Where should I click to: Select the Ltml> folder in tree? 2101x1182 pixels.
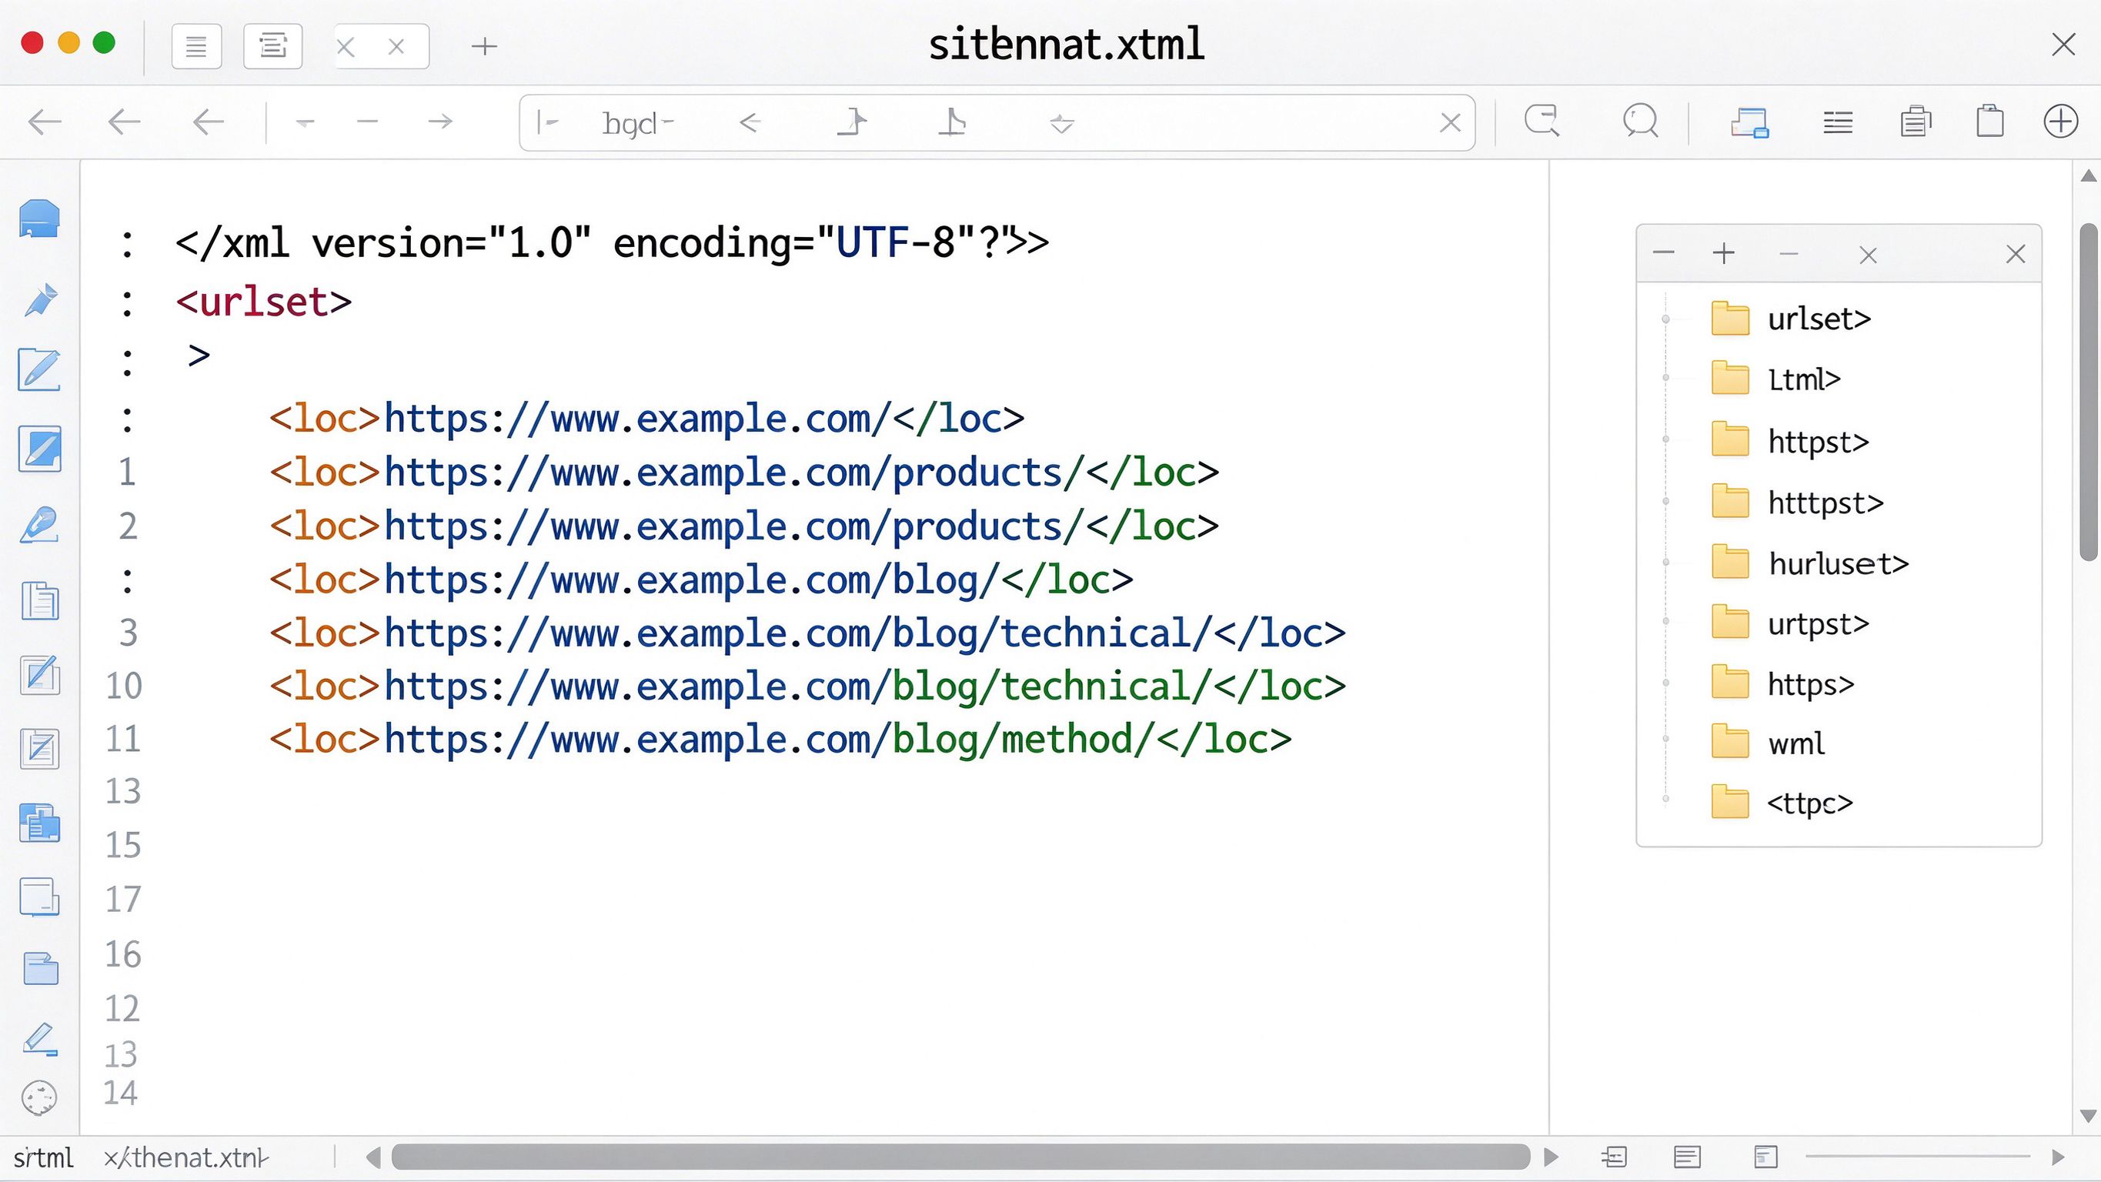(1775, 379)
